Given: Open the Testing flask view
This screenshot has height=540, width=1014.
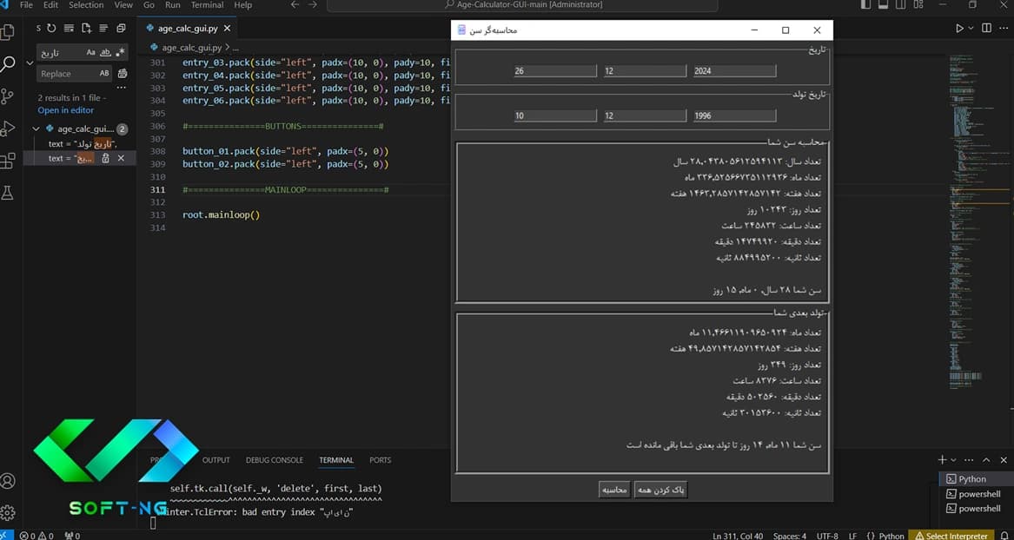Looking at the screenshot, I should [8, 193].
